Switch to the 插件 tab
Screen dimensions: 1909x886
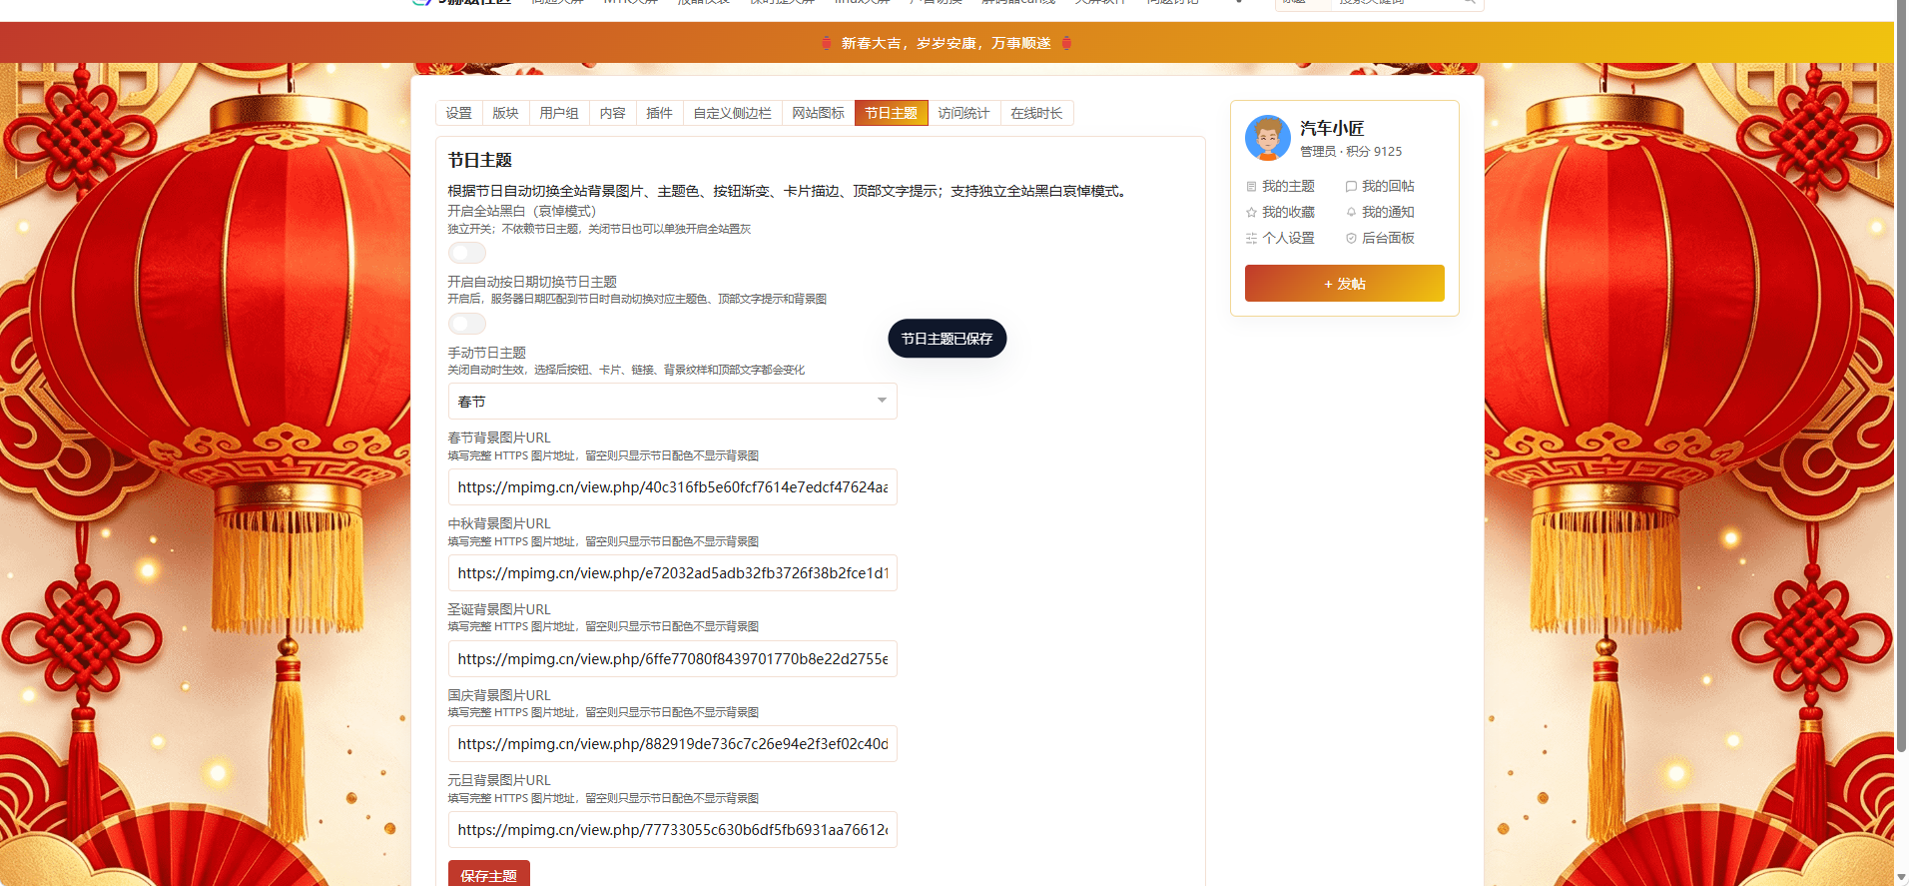click(659, 113)
